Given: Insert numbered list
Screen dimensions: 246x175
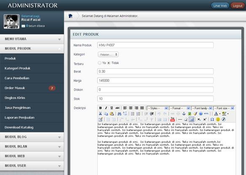Looking at the screenshot, I should tap(138, 113).
